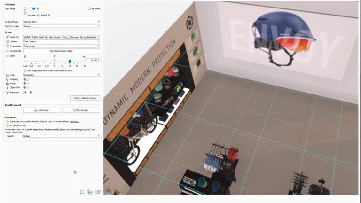Enable the XR mode checkbox
This screenshot has width=361, height=203.
point(89,8)
